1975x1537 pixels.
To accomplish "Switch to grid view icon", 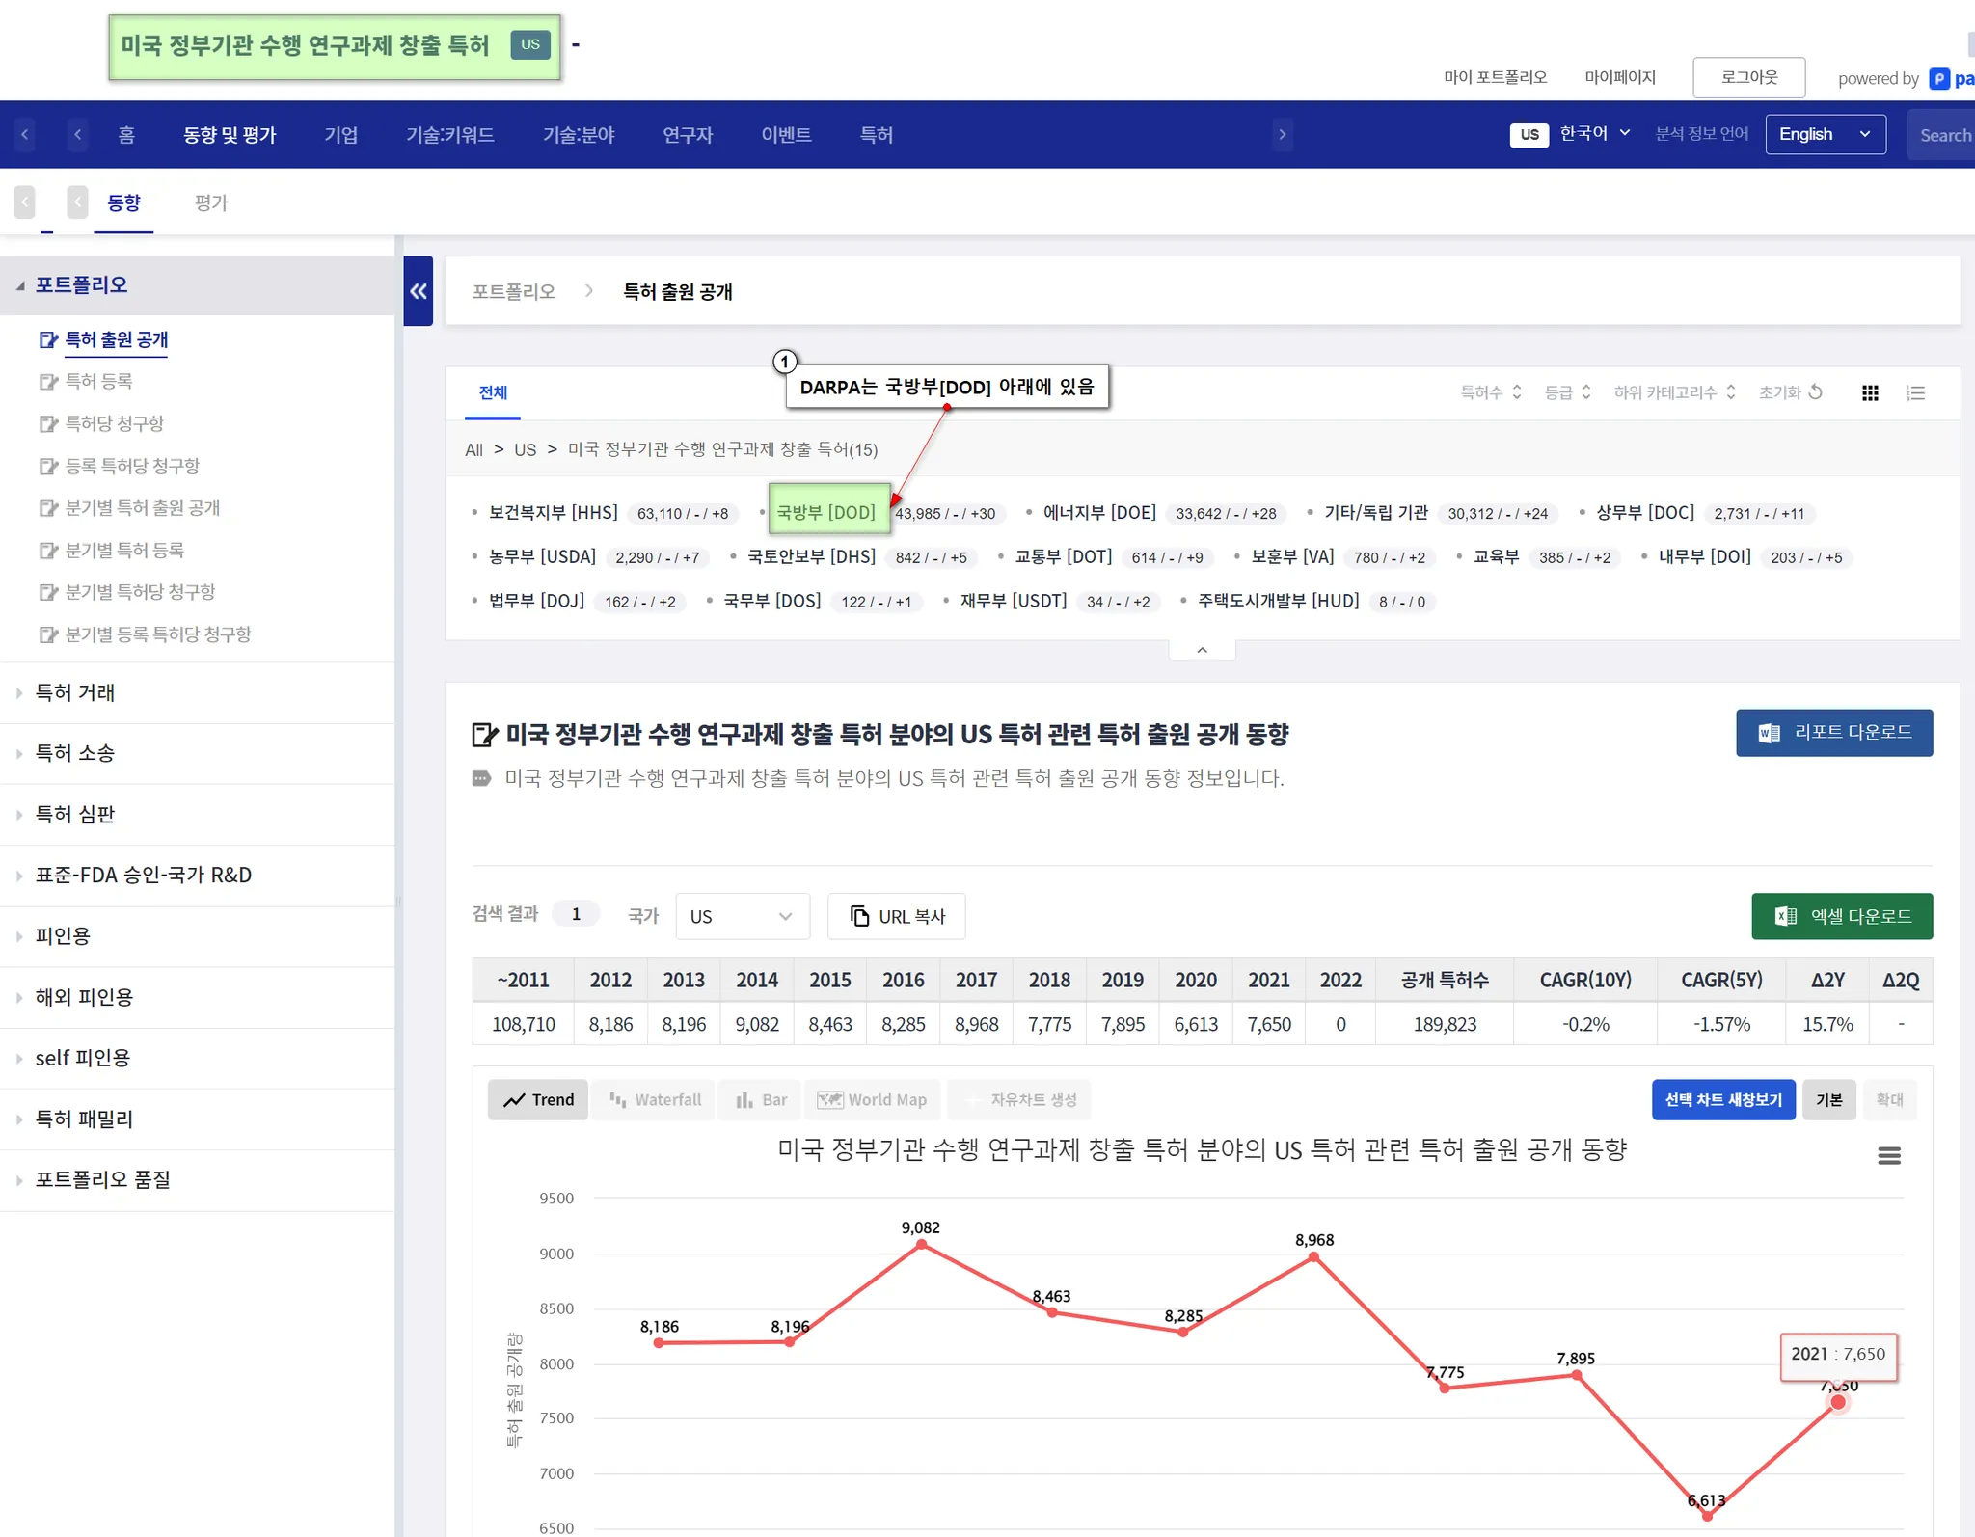I will point(1869,392).
